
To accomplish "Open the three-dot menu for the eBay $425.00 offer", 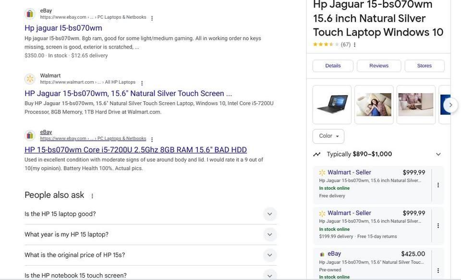I will pyautogui.click(x=438, y=270).
